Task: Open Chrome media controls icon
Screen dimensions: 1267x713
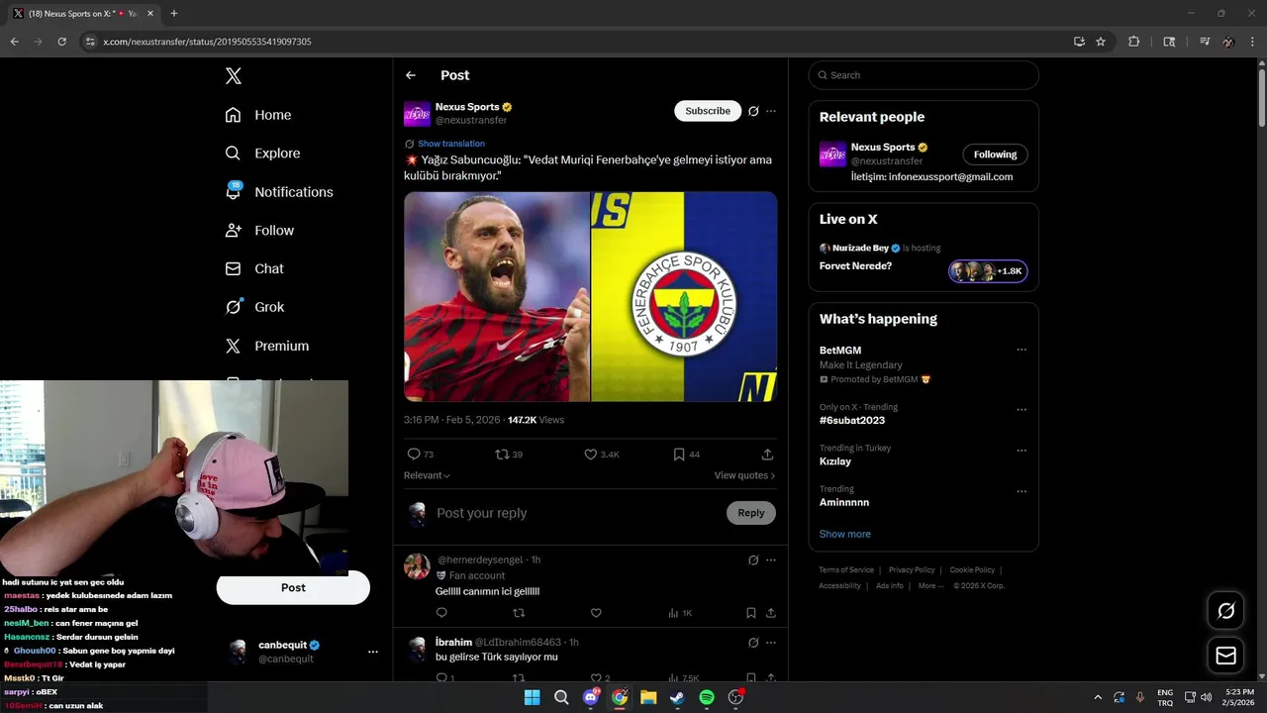Action: pos(1205,42)
